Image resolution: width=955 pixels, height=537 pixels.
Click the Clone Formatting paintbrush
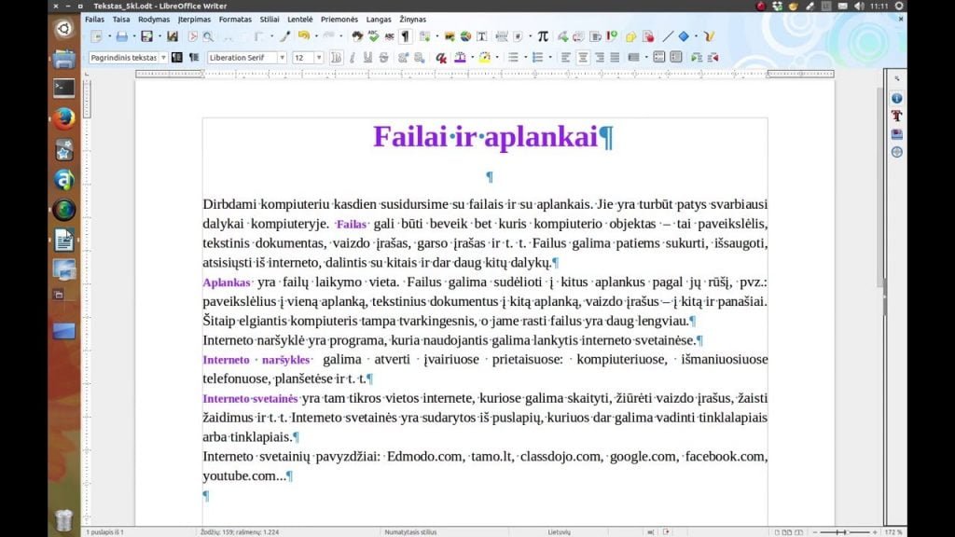285,36
